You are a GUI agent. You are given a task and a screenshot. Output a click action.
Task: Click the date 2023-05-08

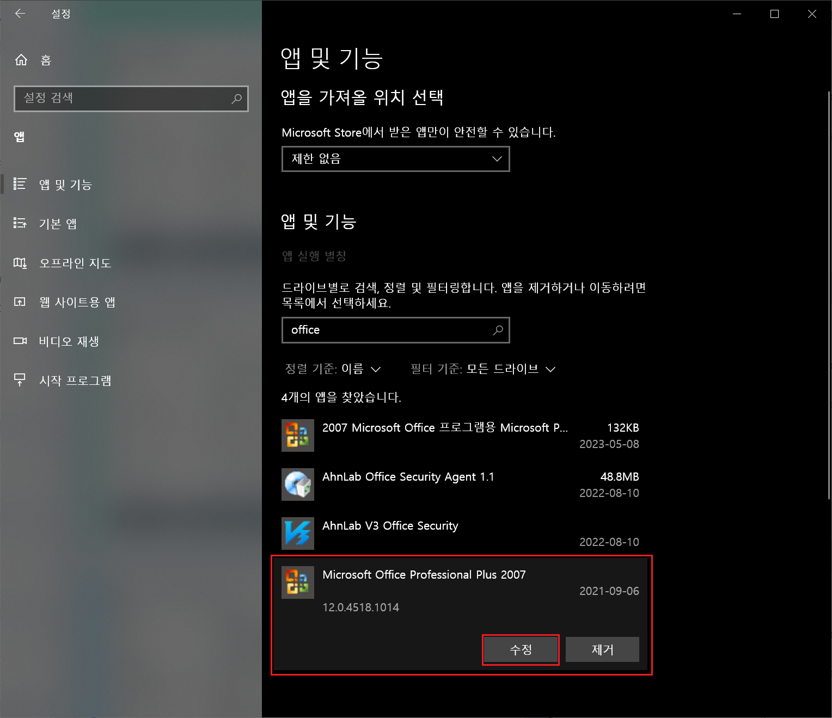click(x=609, y=444)
